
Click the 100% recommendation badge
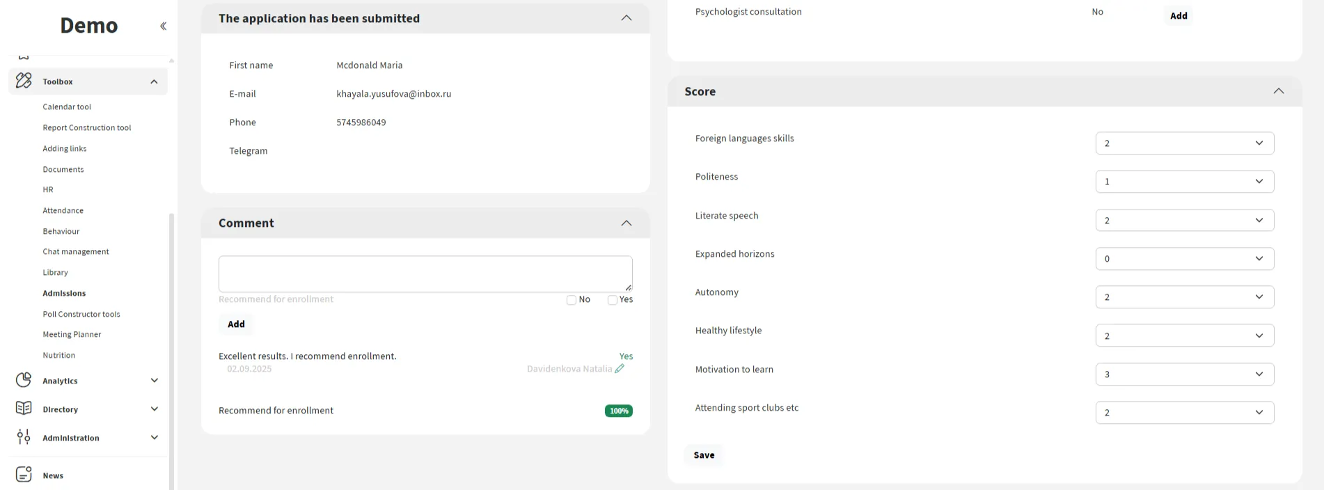pyautogui.click(x=618, y=411)
